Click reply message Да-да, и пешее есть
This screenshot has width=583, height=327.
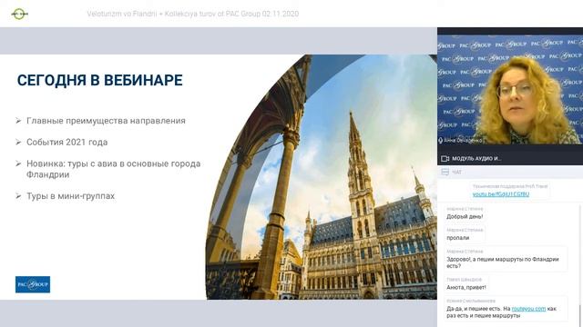pyautogui.click(x=501, y=312)
